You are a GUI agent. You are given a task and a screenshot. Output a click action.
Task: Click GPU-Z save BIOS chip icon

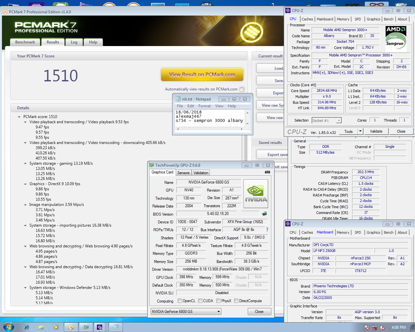[x=265, y=213]
